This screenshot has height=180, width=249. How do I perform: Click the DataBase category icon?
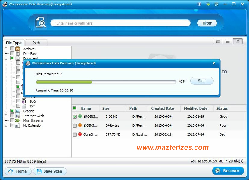18,54
